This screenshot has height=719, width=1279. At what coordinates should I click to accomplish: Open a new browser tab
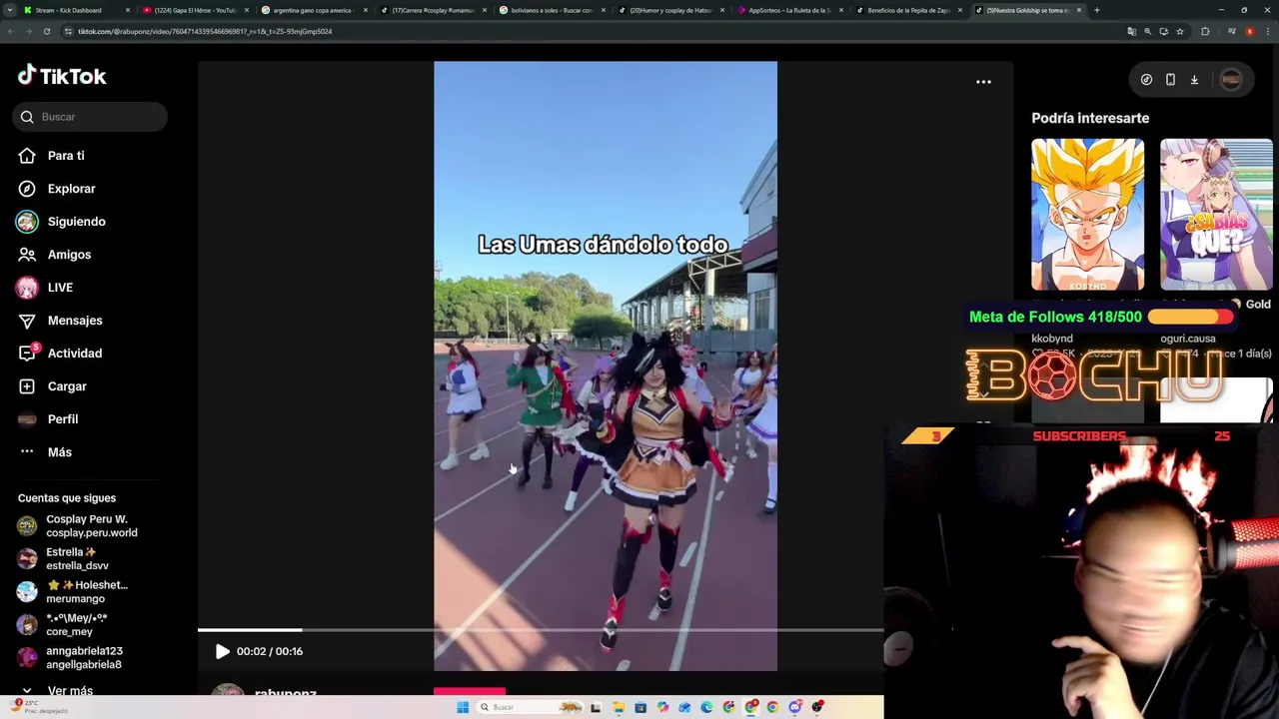[x=1097, y=10]
